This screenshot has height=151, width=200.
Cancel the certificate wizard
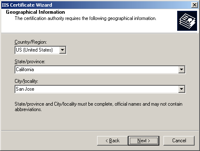pyautogui.click(x=179, y=141)
